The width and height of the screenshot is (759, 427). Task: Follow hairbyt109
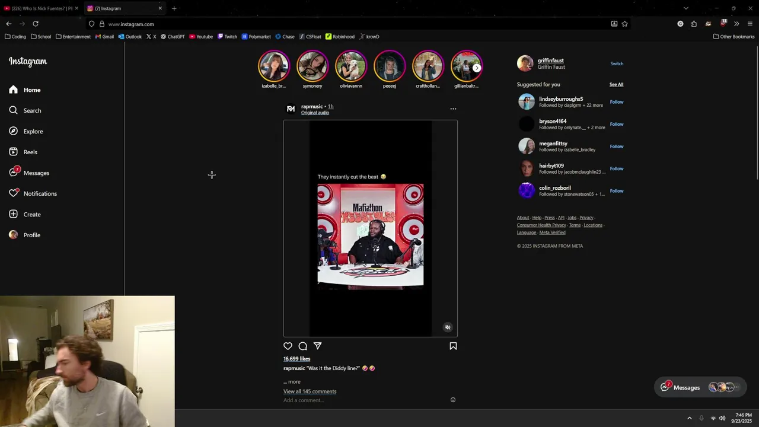pyautogui.click(x=617, y=168)
